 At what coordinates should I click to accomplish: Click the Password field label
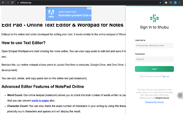140,54
